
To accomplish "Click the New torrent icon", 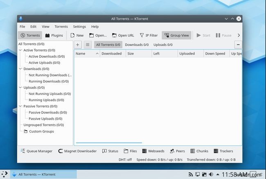I will pyautogui.click(x=72, y=35).
